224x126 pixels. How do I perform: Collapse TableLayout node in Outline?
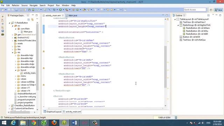pos(175,19)
